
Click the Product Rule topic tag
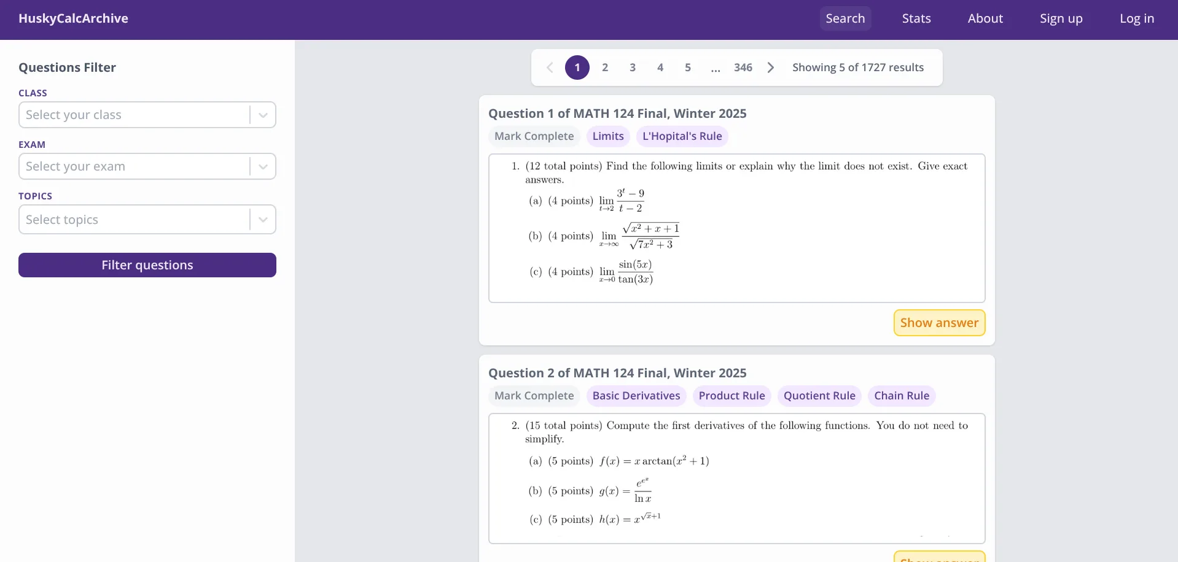click(732, 396)
